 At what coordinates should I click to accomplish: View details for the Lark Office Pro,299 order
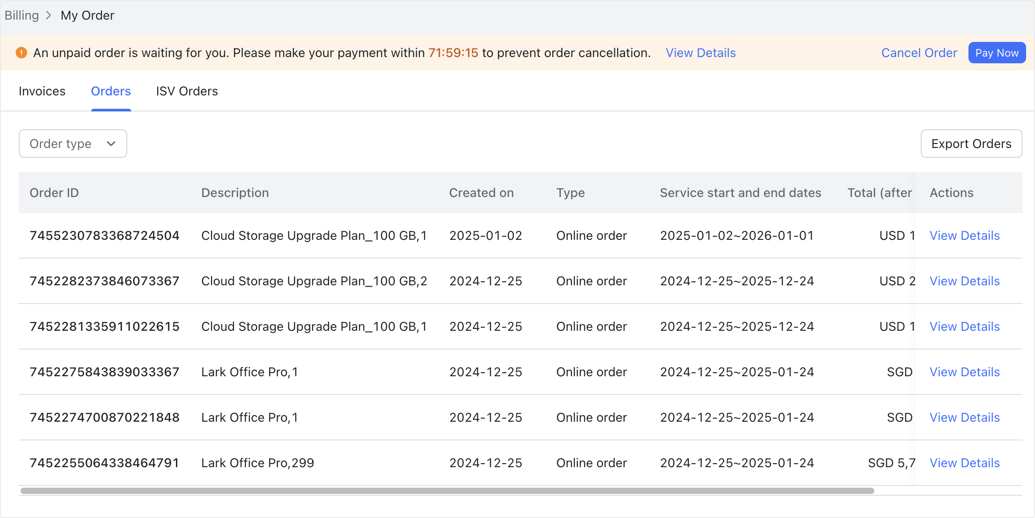(x=964, y=463)
